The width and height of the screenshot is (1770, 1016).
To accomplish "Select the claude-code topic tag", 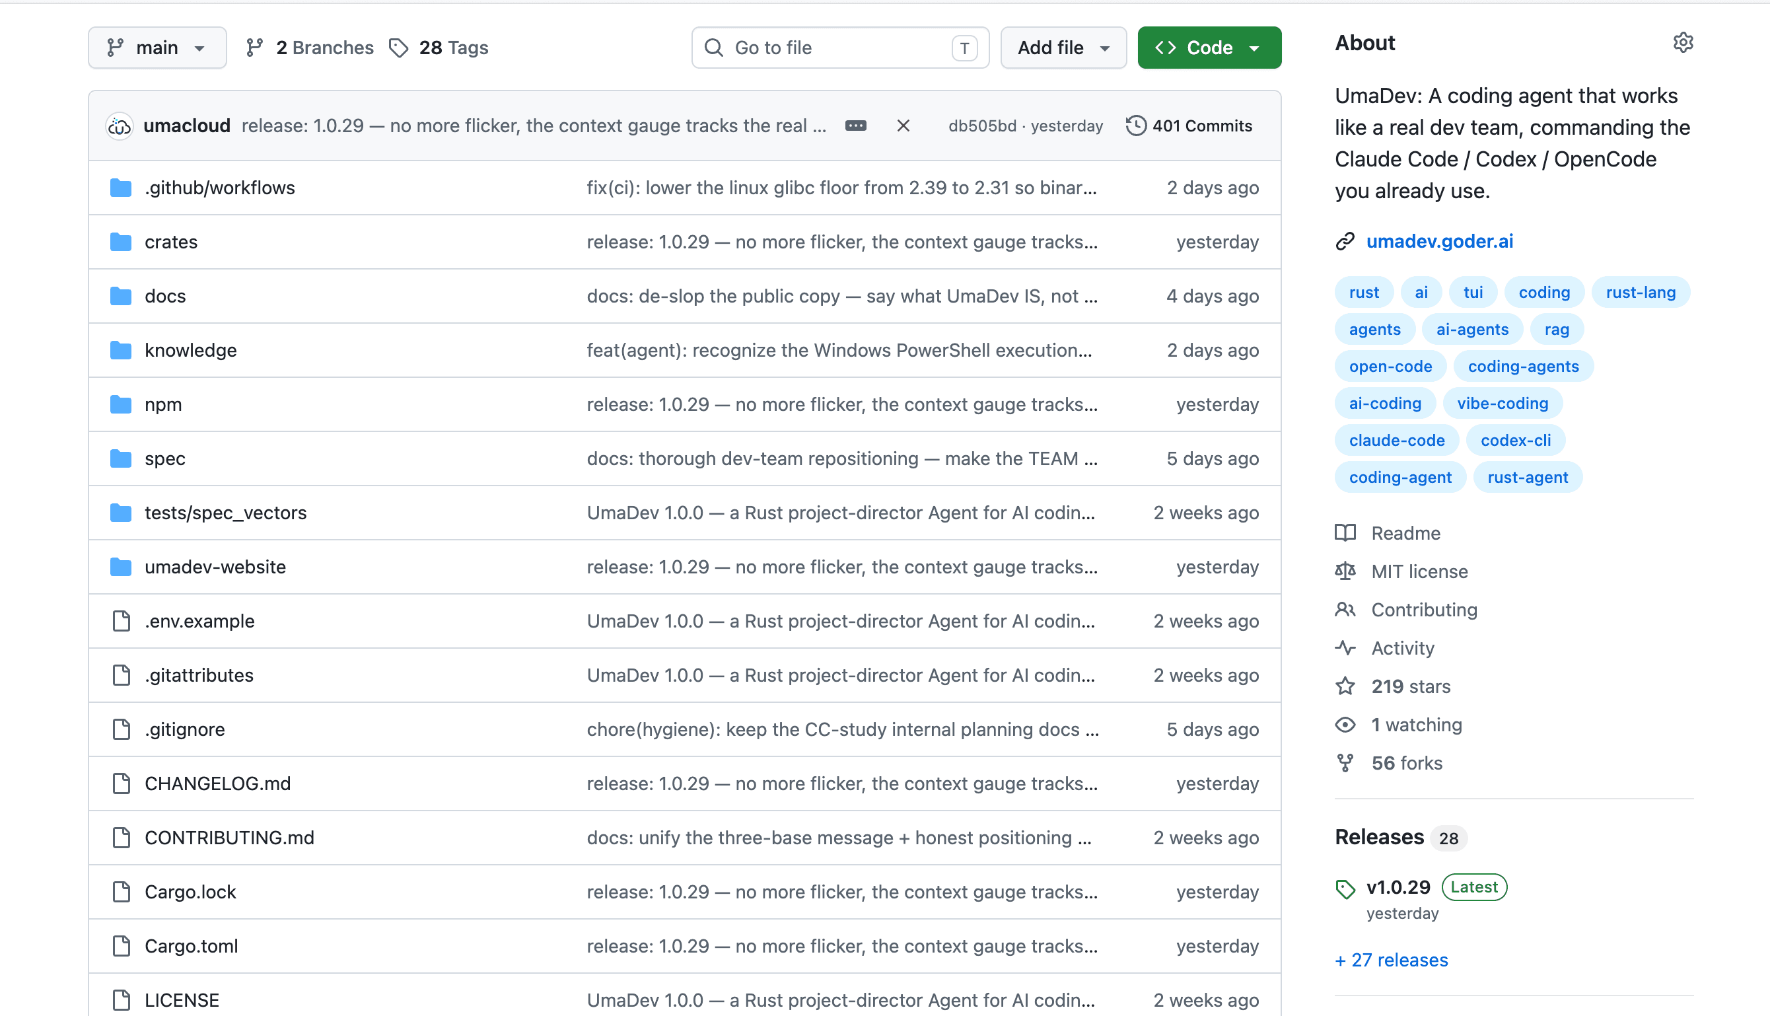I will [x=1396, y=441].
